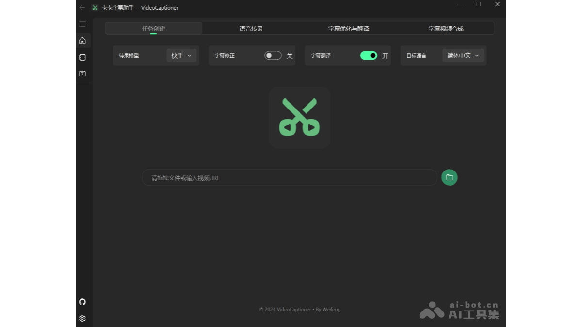Viewport: 582px width, 327px height.
Task: Open the 字幕视频合成 tab
Action: coord(445,28)
